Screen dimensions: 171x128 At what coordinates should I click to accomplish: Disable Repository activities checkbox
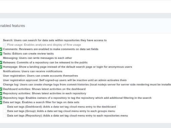(x=1, y=93)
